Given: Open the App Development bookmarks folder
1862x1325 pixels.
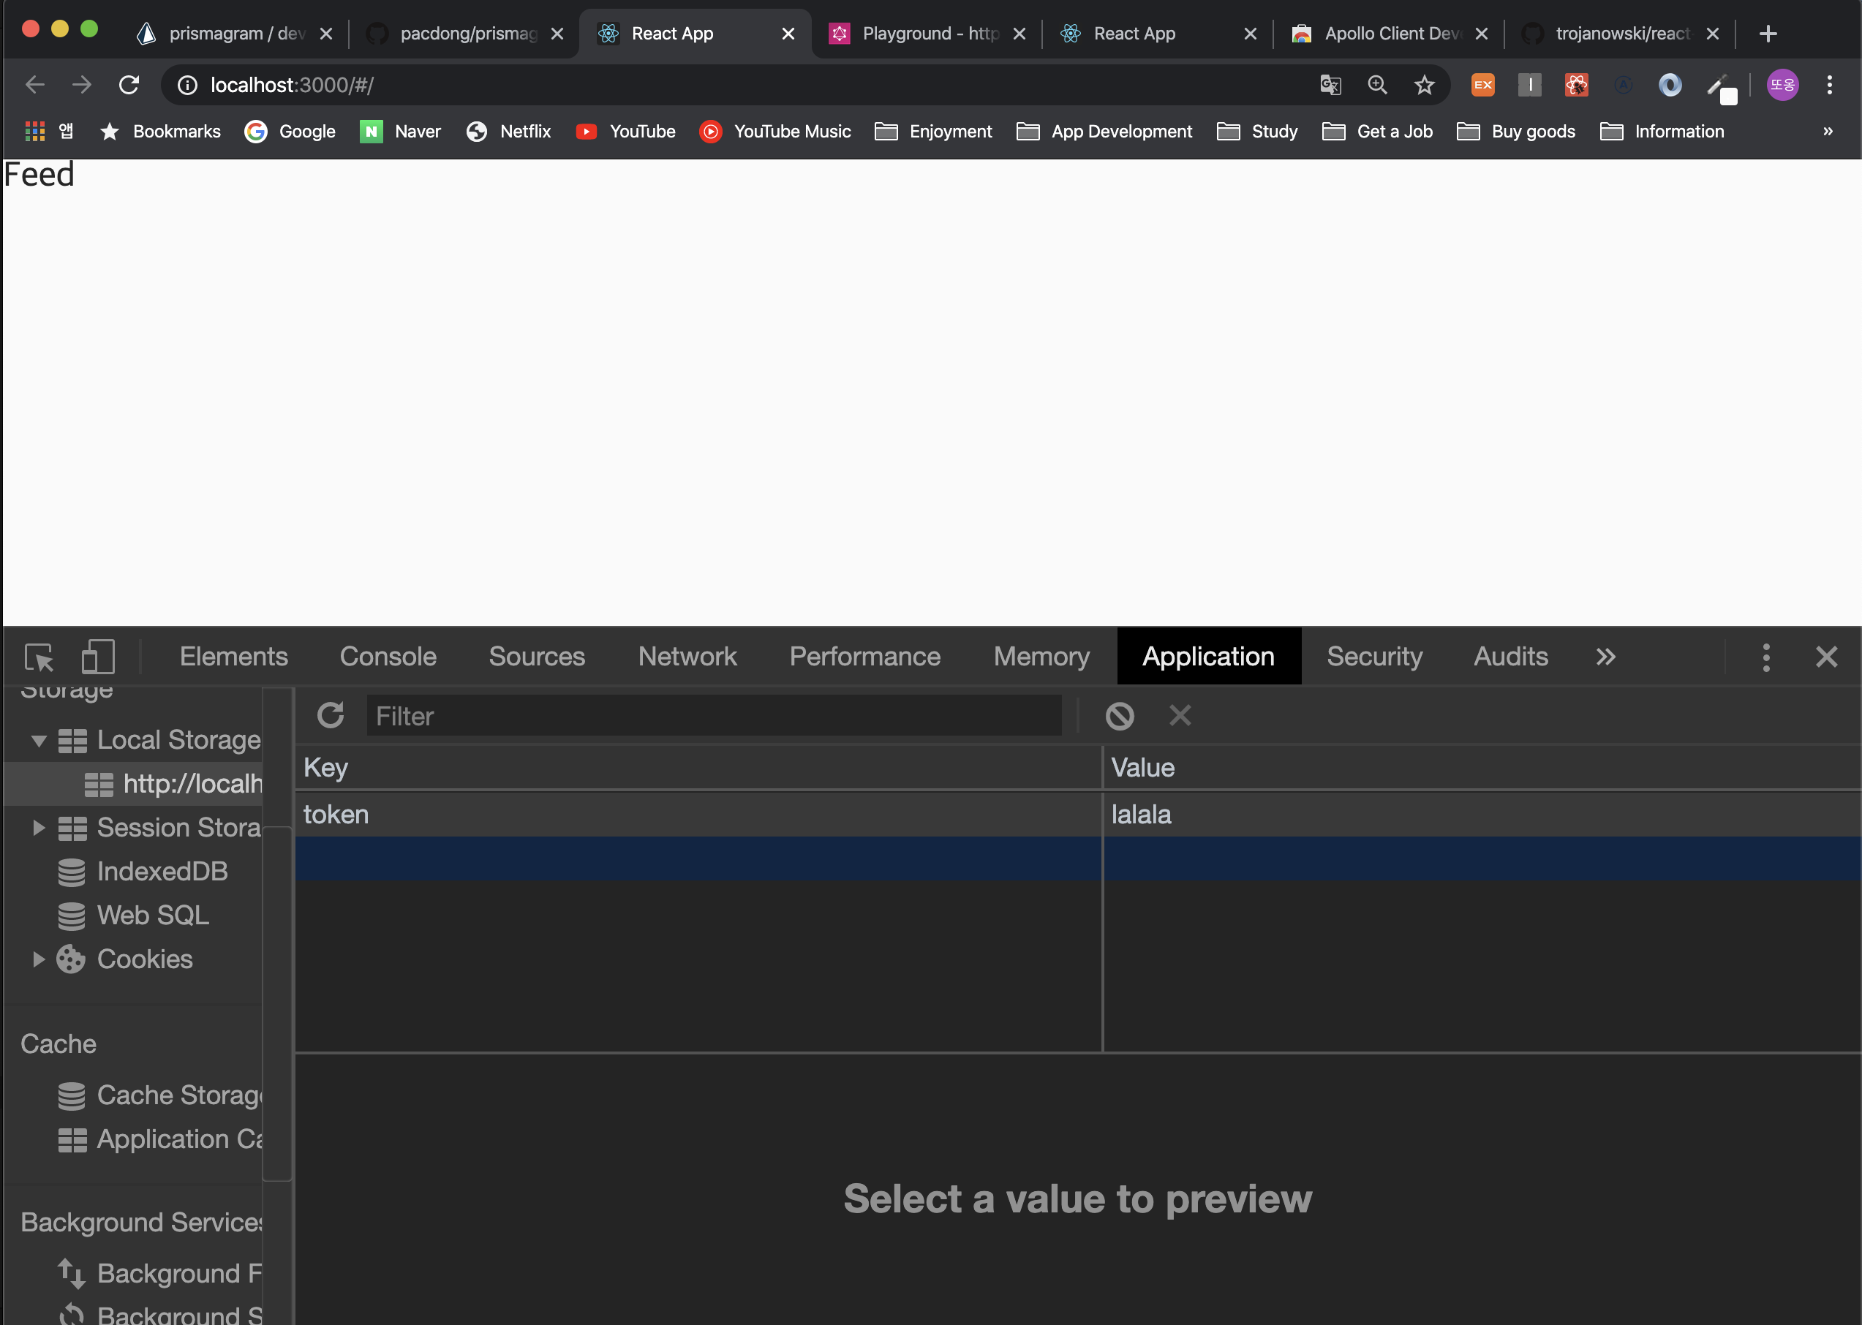Looking at the screenshot, I should pos(1105,132).
